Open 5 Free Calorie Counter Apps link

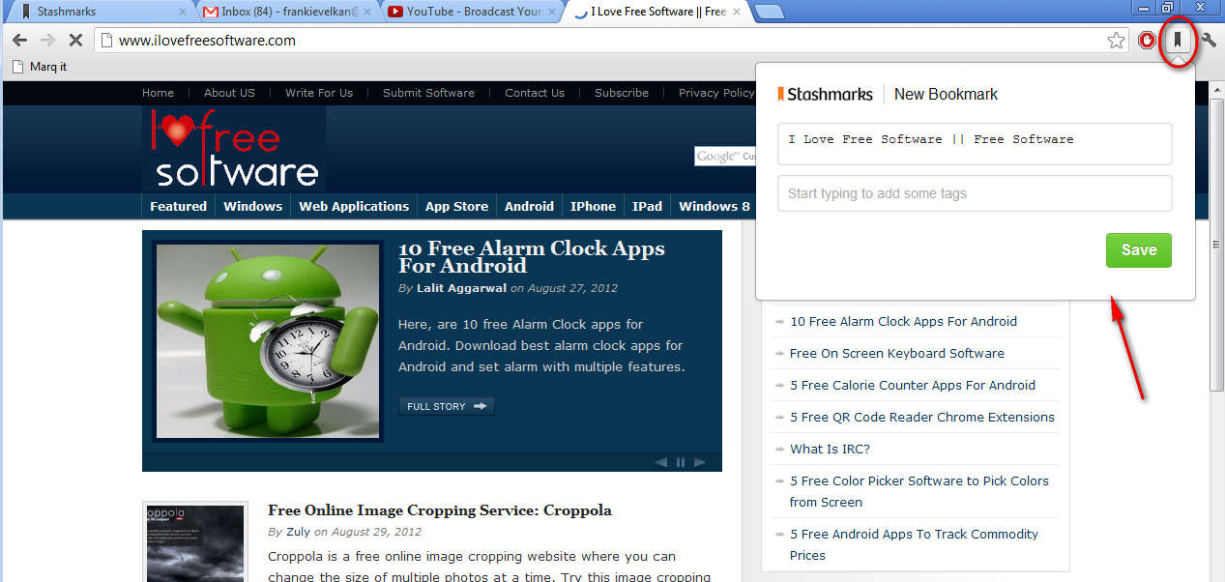[913, 385]
